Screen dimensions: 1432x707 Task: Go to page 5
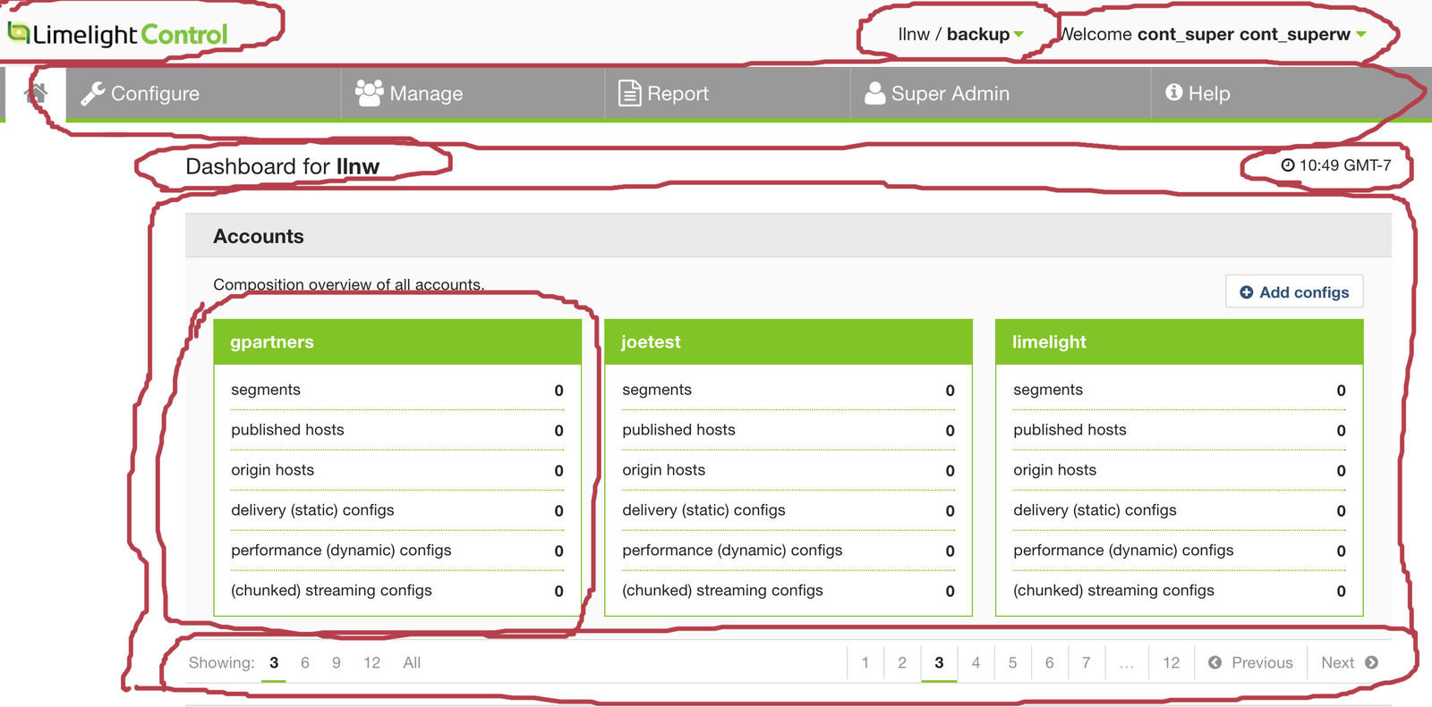coord(1012,662)
